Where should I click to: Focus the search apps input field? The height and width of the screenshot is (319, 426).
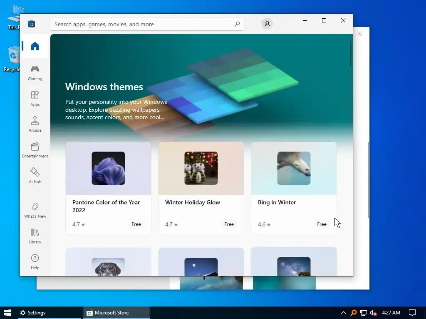147,24
